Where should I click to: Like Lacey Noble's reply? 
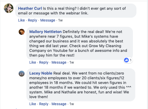click(33, 104)
